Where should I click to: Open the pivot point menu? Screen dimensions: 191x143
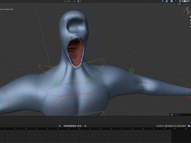pos(75,1)
